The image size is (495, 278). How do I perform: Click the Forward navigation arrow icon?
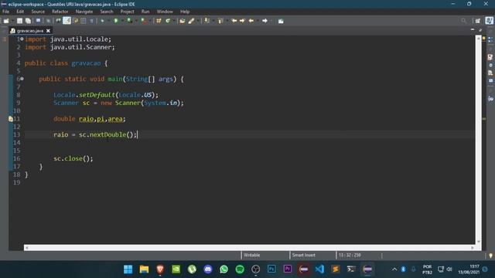(x=265, y=21)
